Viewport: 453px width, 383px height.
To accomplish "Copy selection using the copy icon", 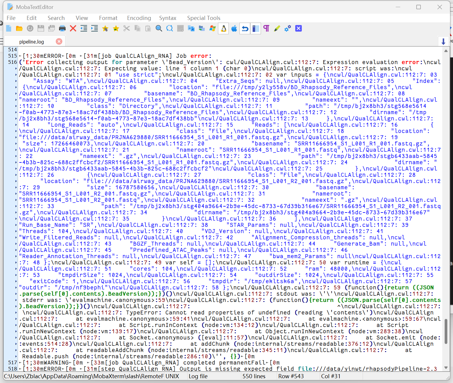I will coord(137,28).
